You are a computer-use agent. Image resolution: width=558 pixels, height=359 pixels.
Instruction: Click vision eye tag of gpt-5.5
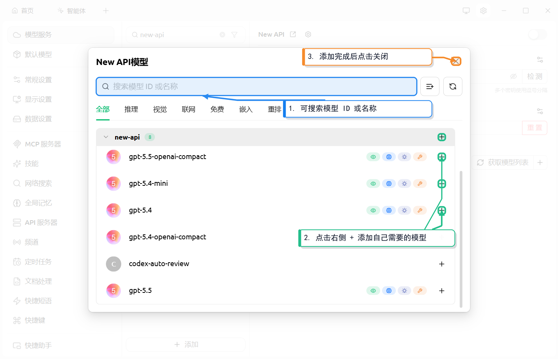point(373,291)
